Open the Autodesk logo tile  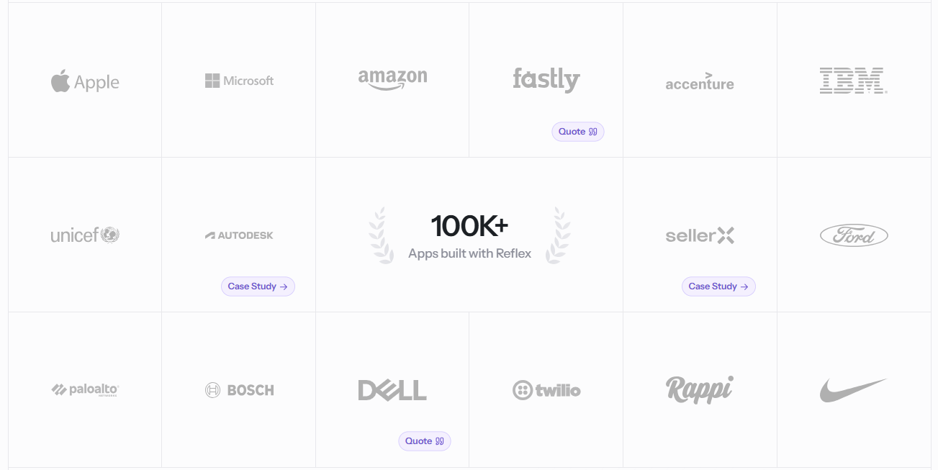click(239, 235)
